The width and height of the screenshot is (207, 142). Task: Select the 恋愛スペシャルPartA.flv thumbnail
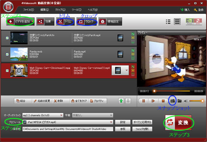(19, 38)
